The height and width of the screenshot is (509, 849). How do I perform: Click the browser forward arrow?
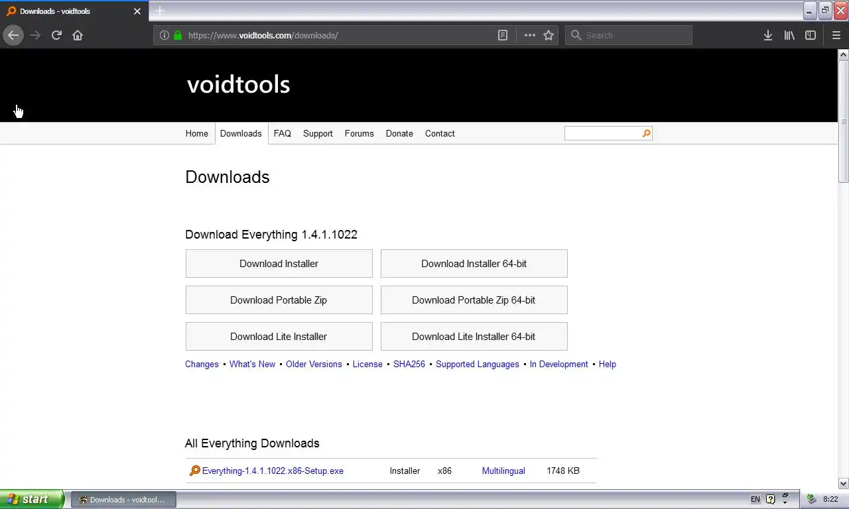(x=35, y=35)
